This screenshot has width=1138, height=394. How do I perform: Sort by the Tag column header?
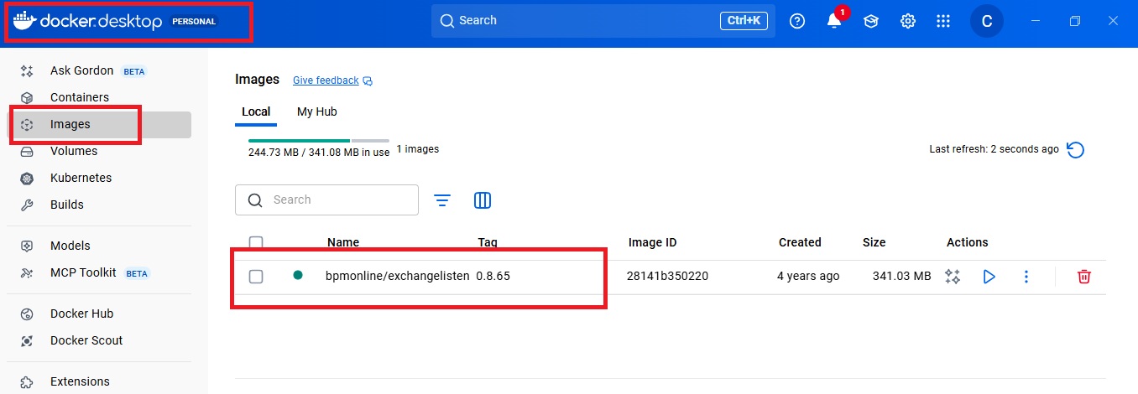pos(488,242)
